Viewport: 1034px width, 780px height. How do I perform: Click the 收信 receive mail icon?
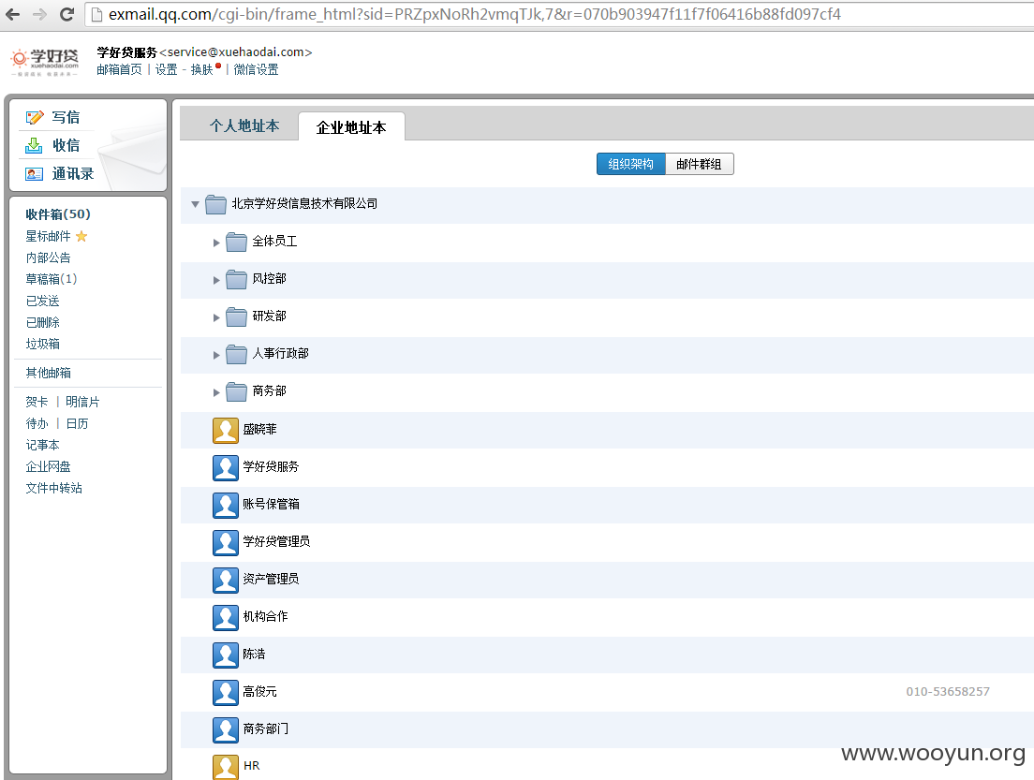(x=34, y=145)
